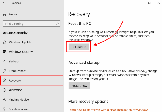Open the Windows Update section

click(20, 42)
